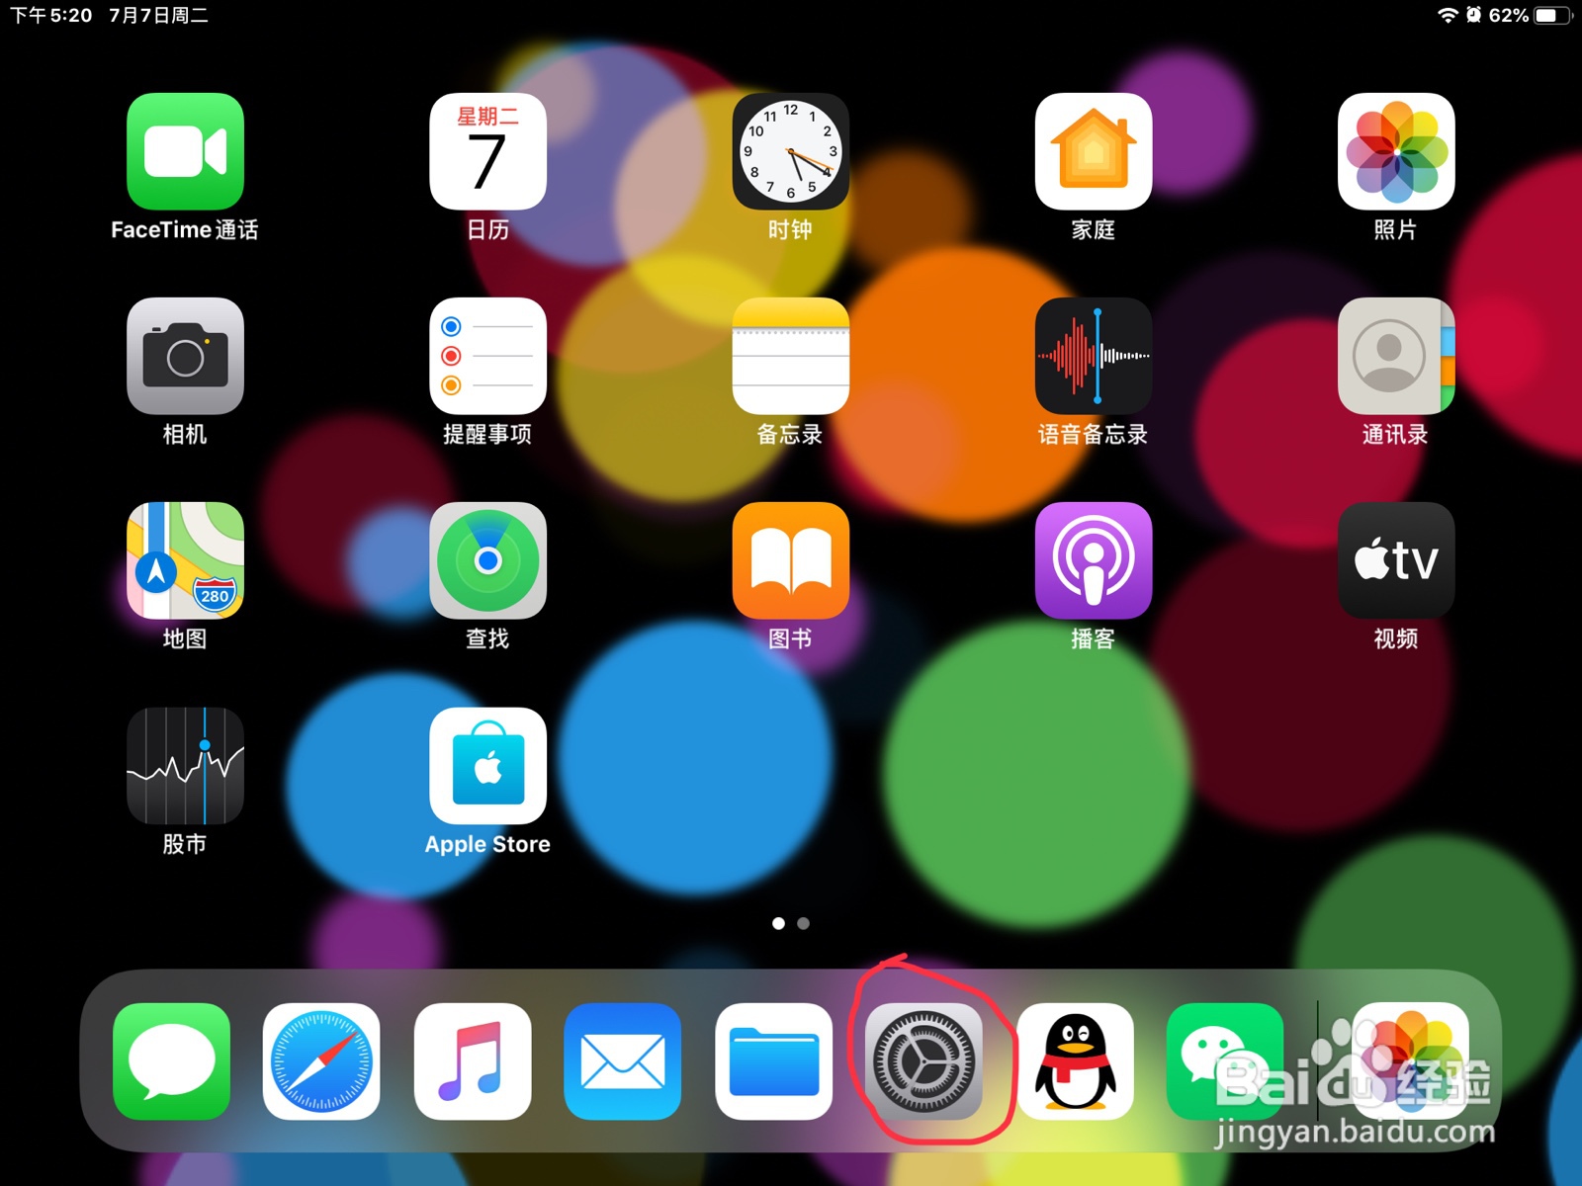Launch the Apple TV 视频 app
The height and width of the screenshot is (1186, 1582).
pos(1396,561)
